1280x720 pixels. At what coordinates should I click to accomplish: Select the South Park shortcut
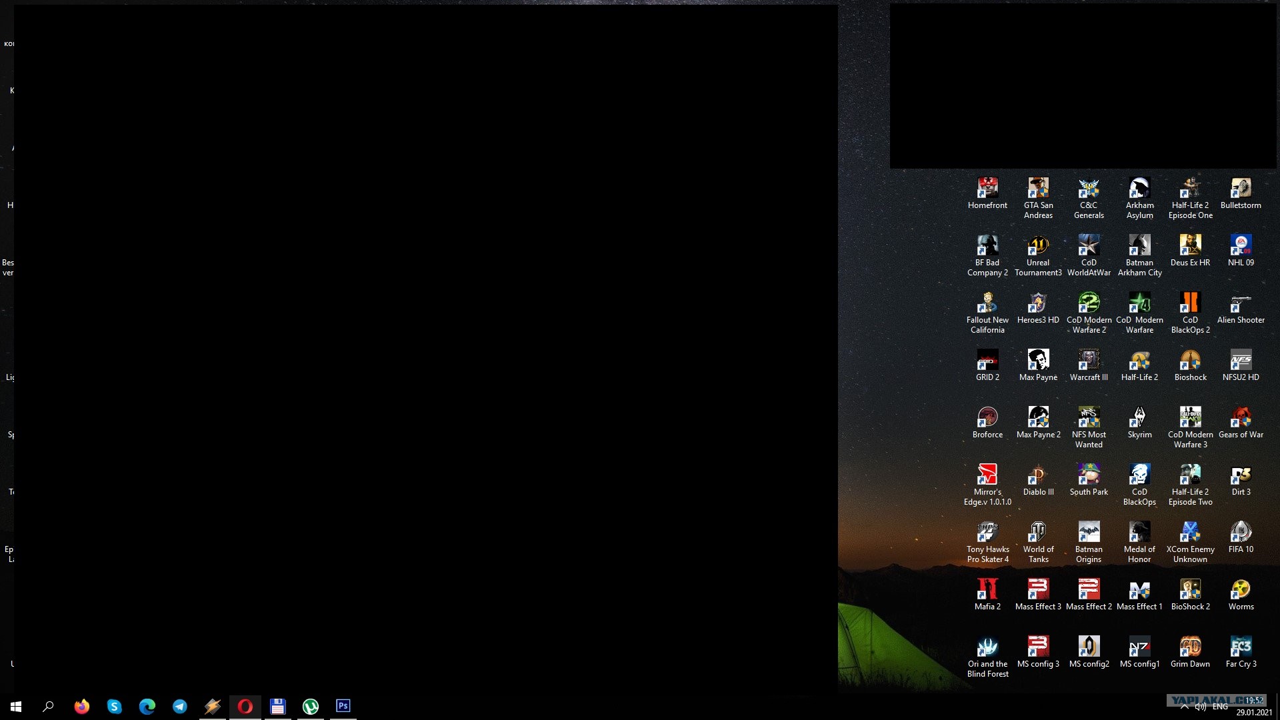1089,480
